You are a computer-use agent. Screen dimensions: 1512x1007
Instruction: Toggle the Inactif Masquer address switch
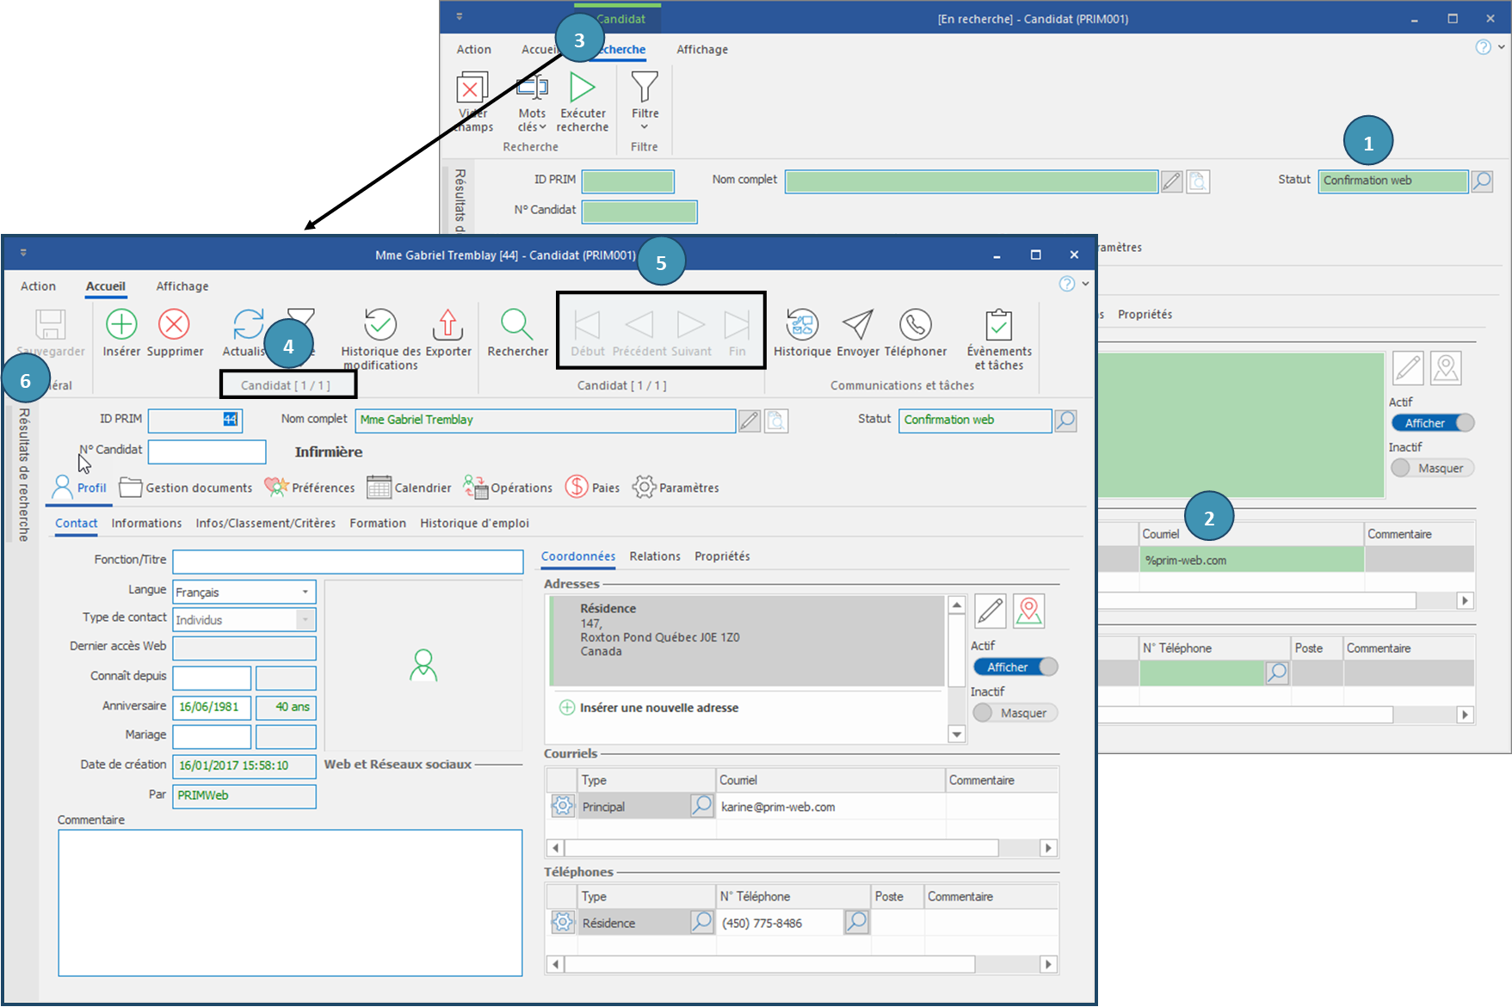coord(1014,713)
